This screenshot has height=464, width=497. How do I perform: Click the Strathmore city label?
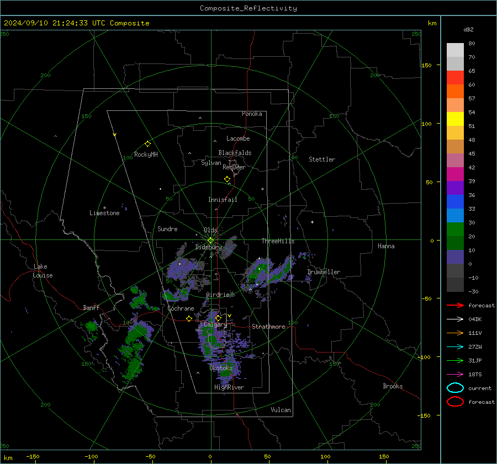pos(268,327)
